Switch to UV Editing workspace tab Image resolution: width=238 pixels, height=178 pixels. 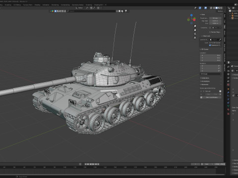[17, 5]
